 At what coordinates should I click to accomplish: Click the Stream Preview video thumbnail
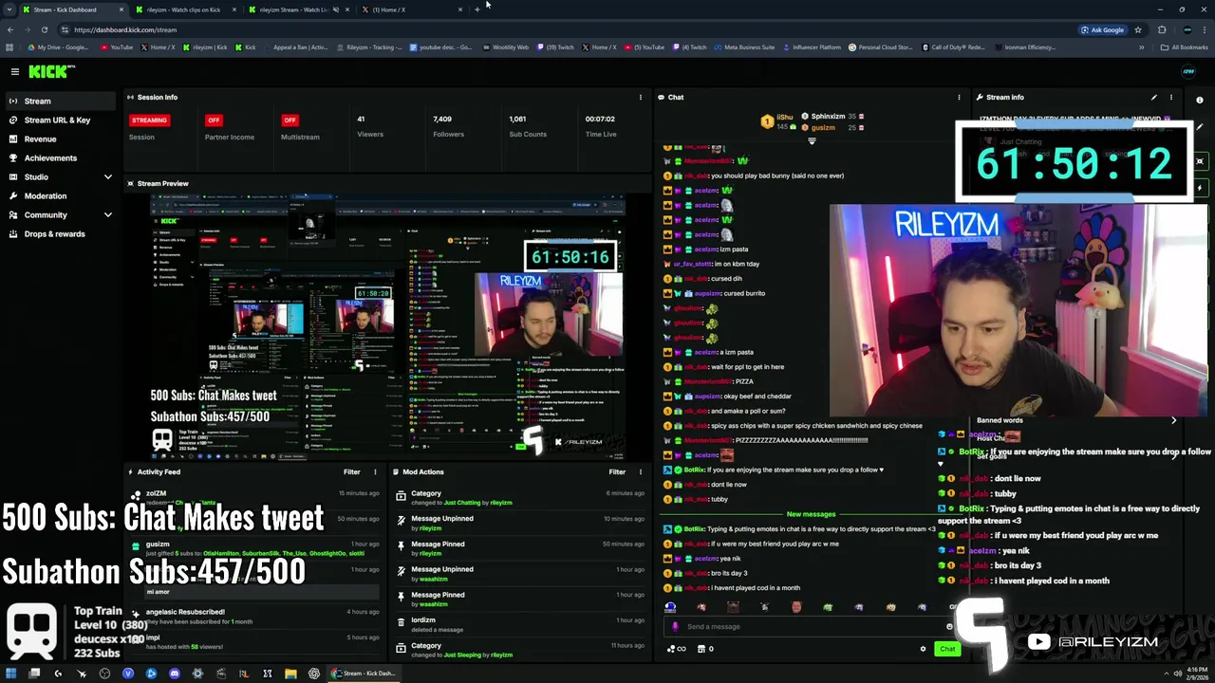(387, 326)
